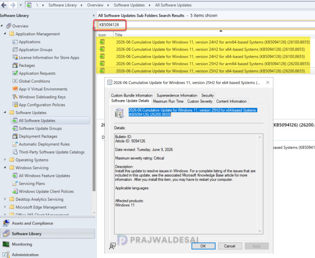Click the Icon column header
Image resolution: width=315 pixels, height=258 pixels.
tap(105, 35)
